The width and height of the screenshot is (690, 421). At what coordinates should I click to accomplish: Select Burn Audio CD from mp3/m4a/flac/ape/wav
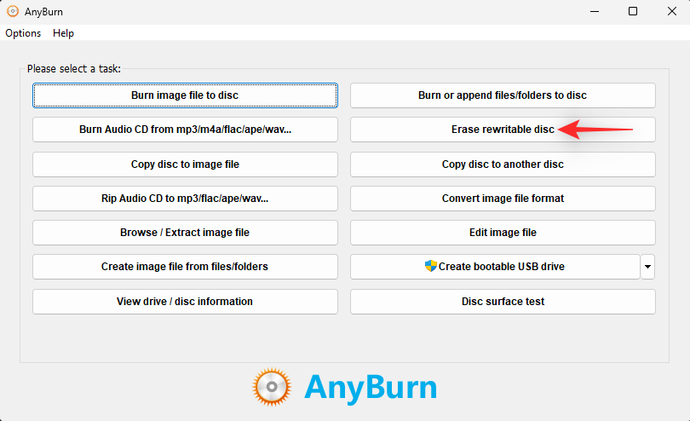point(185,130)
